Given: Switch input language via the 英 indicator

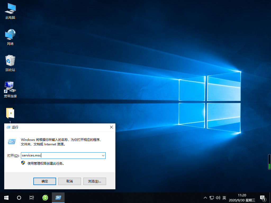Looking at the screenshot, I should click(224, 197).
